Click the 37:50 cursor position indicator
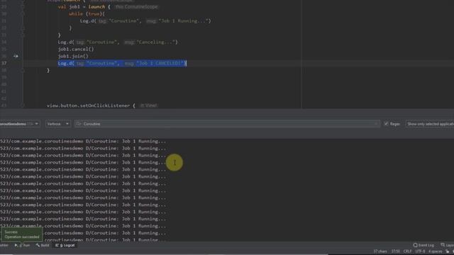Screen dimensions: 454x255 [395, 251]
